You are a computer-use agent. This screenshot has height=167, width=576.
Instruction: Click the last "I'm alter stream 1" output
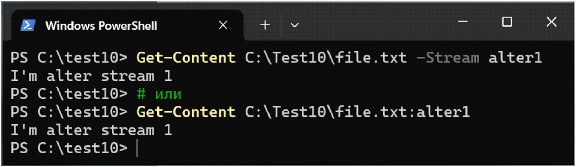(x=91, y=130)
